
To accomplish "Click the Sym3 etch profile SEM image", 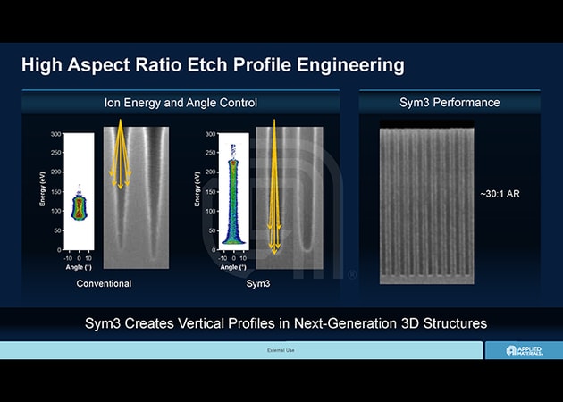I will tap(290, 197).
